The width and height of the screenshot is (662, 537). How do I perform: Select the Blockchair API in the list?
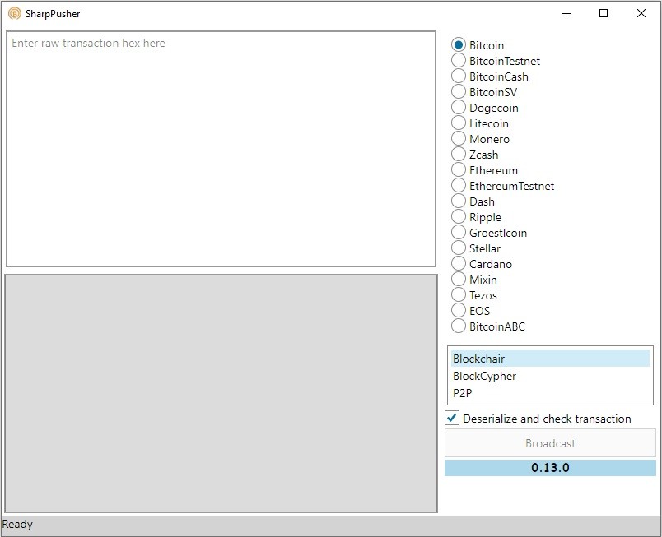[x=550, y=359]
